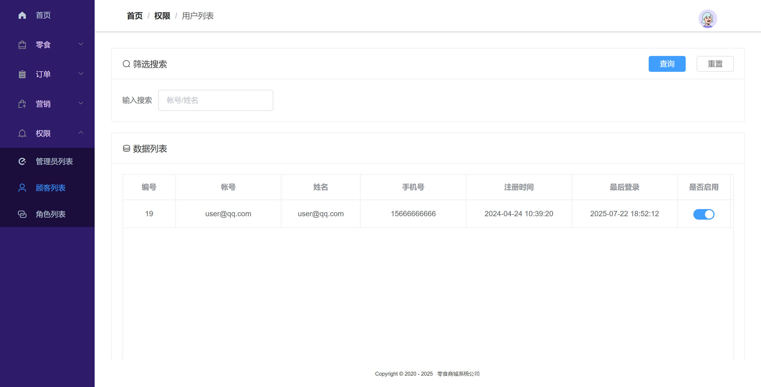Click the database icon next to 数据列表

coord(127,148)
